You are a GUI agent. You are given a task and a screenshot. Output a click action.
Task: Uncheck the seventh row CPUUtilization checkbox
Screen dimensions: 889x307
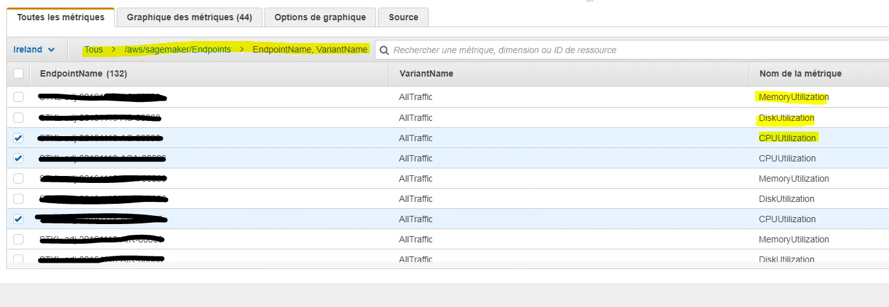click(x=18, y=219)
